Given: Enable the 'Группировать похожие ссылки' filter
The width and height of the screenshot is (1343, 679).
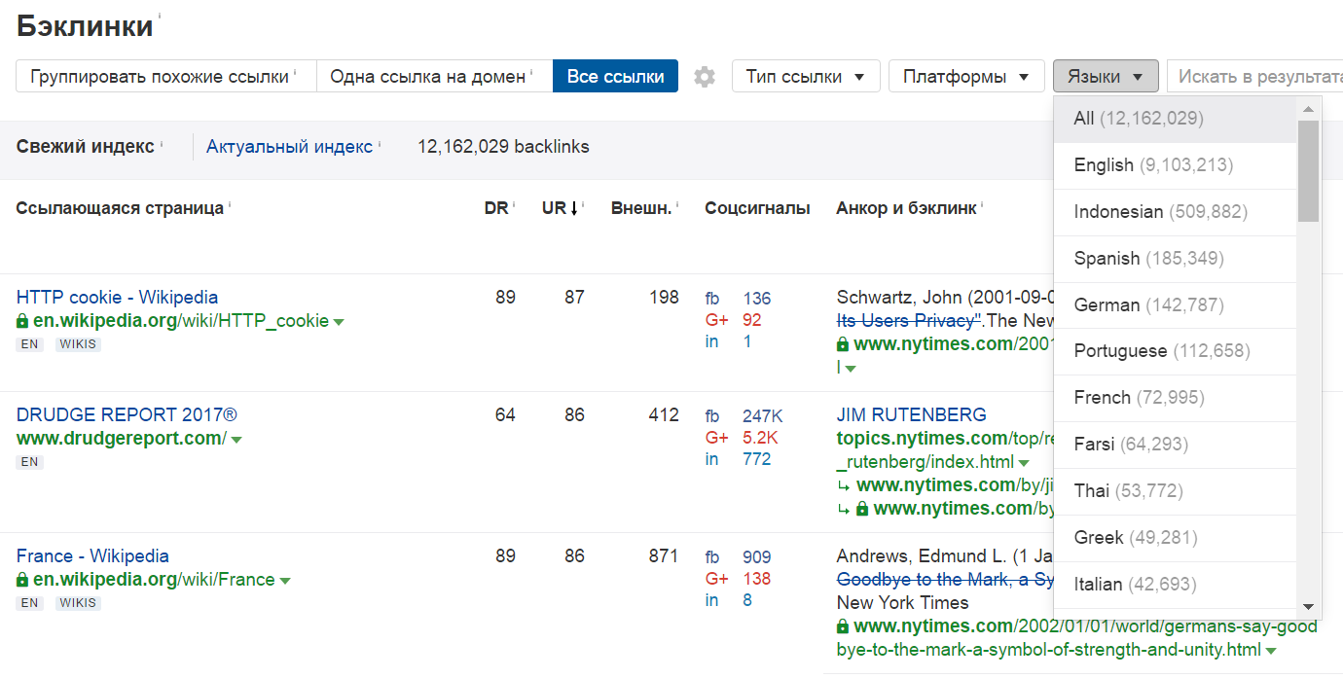Looking at the screenshot, I should (164, 75).
